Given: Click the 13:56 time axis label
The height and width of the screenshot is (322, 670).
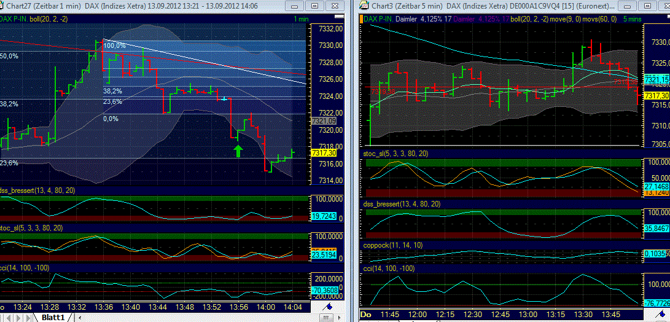Looking at the screenshot, I should click(x=239, y=307).
